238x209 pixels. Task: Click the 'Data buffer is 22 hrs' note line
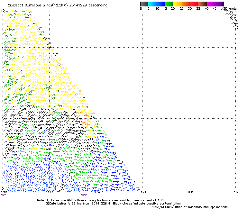[113, 204]
